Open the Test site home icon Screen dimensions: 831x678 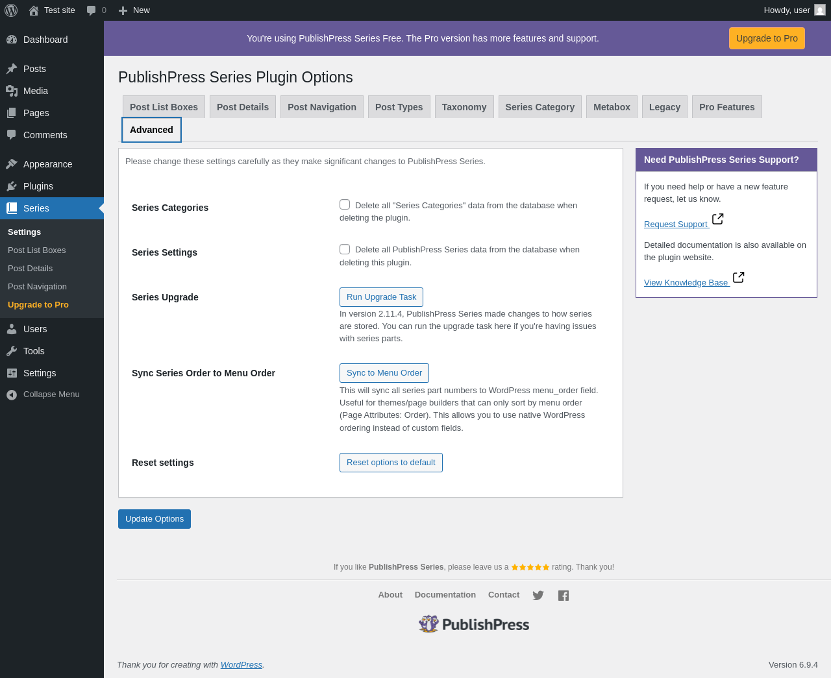[x=34, y=10]
